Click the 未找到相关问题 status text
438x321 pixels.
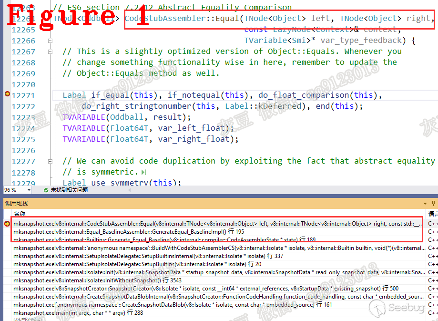69,190
